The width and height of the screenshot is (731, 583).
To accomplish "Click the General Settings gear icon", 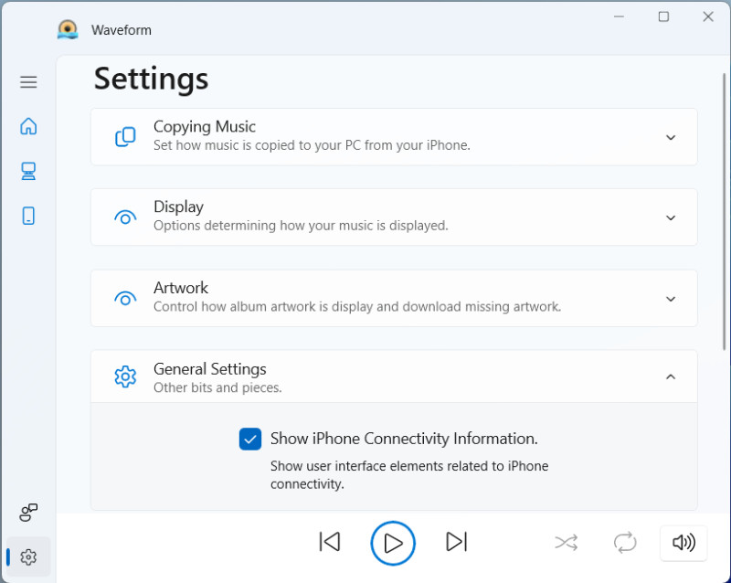I will (125, 376).
